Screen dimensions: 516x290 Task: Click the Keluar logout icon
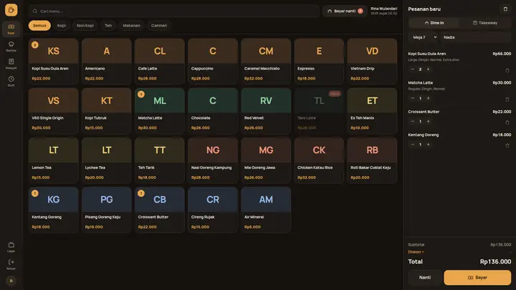tap(11, 264)
